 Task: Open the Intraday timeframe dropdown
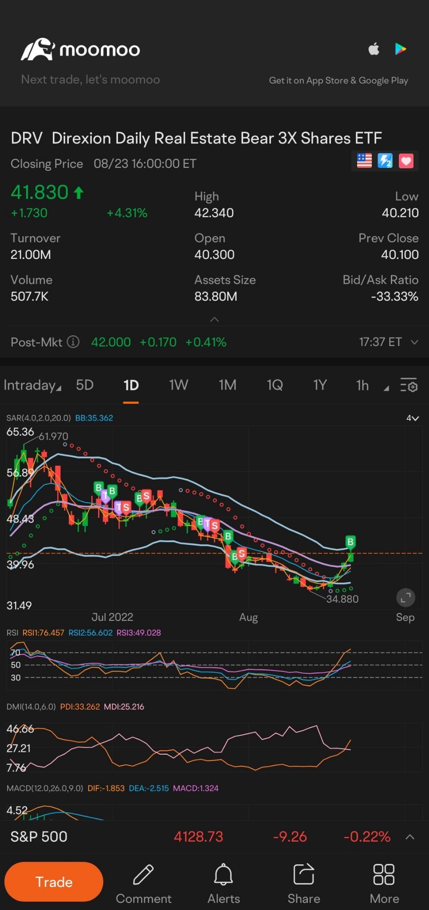(x=32, y=385)
